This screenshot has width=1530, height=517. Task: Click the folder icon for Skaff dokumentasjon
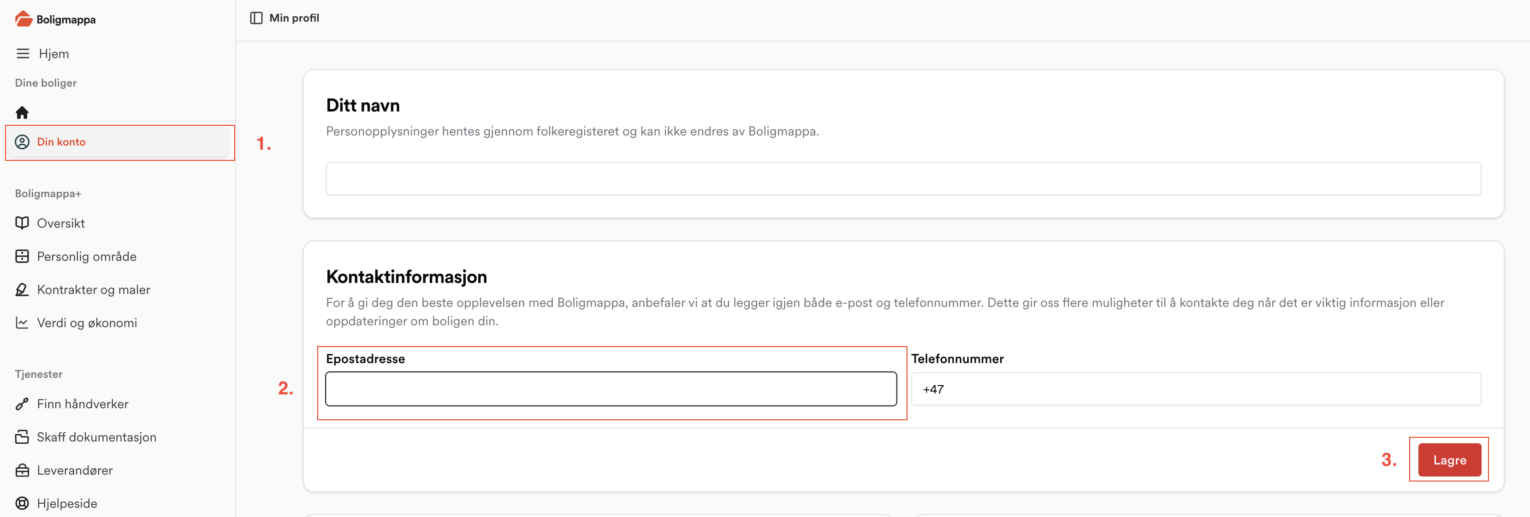click(x=22, y=437)
